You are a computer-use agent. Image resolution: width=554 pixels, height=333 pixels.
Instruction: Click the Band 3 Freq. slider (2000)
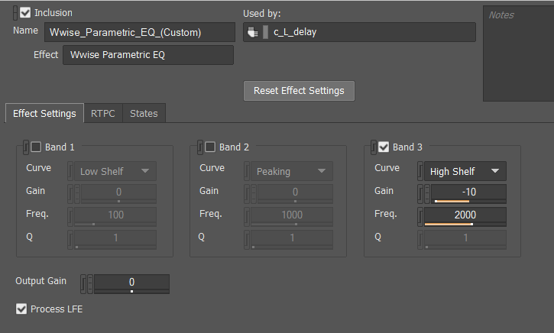[x=465, y=216]
